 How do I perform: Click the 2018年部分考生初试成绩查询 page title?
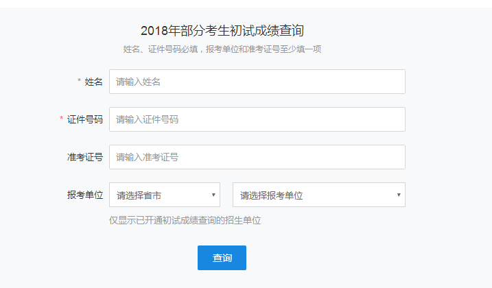222,30
